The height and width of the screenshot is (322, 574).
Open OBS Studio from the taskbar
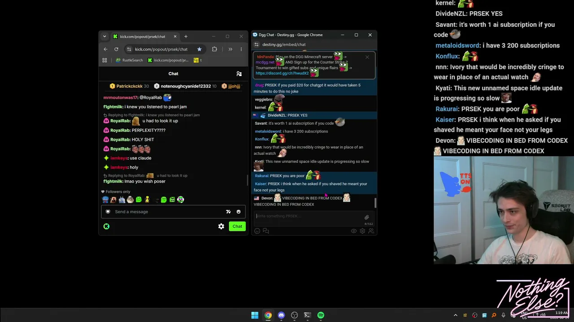(294, 315)
